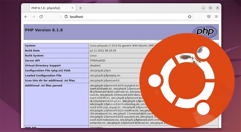Select Virtual Directory Support label
241x132 pixels.
pyautogui.click(x=43, y=66)
